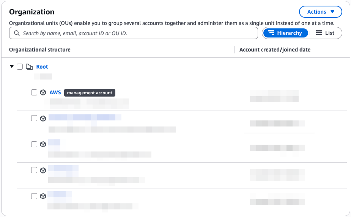Open the Actions dropdown menu
Viewport: 351px width, 217px height.
pyautogui.click(x=320, y=12)
